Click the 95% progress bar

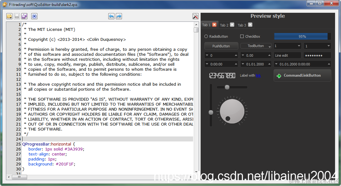302,36
